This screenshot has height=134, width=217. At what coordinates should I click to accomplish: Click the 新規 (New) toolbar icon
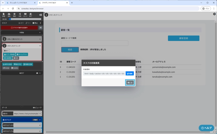(x=3, y=15)
